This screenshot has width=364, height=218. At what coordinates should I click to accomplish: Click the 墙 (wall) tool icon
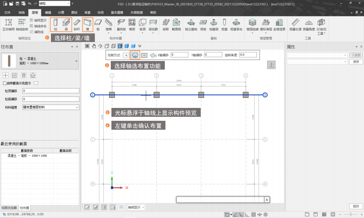point(88,25)
